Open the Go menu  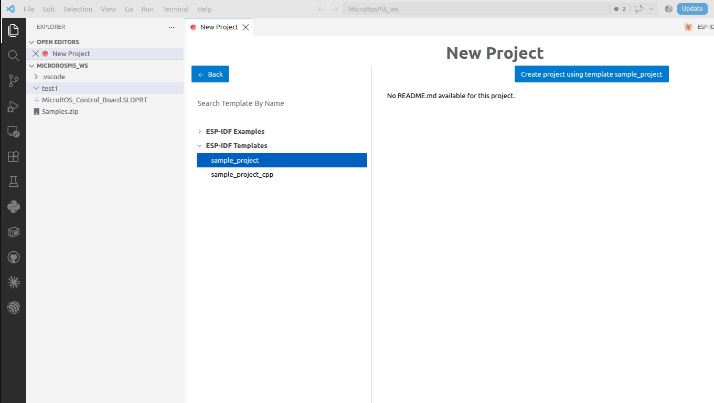click(129, 9)
